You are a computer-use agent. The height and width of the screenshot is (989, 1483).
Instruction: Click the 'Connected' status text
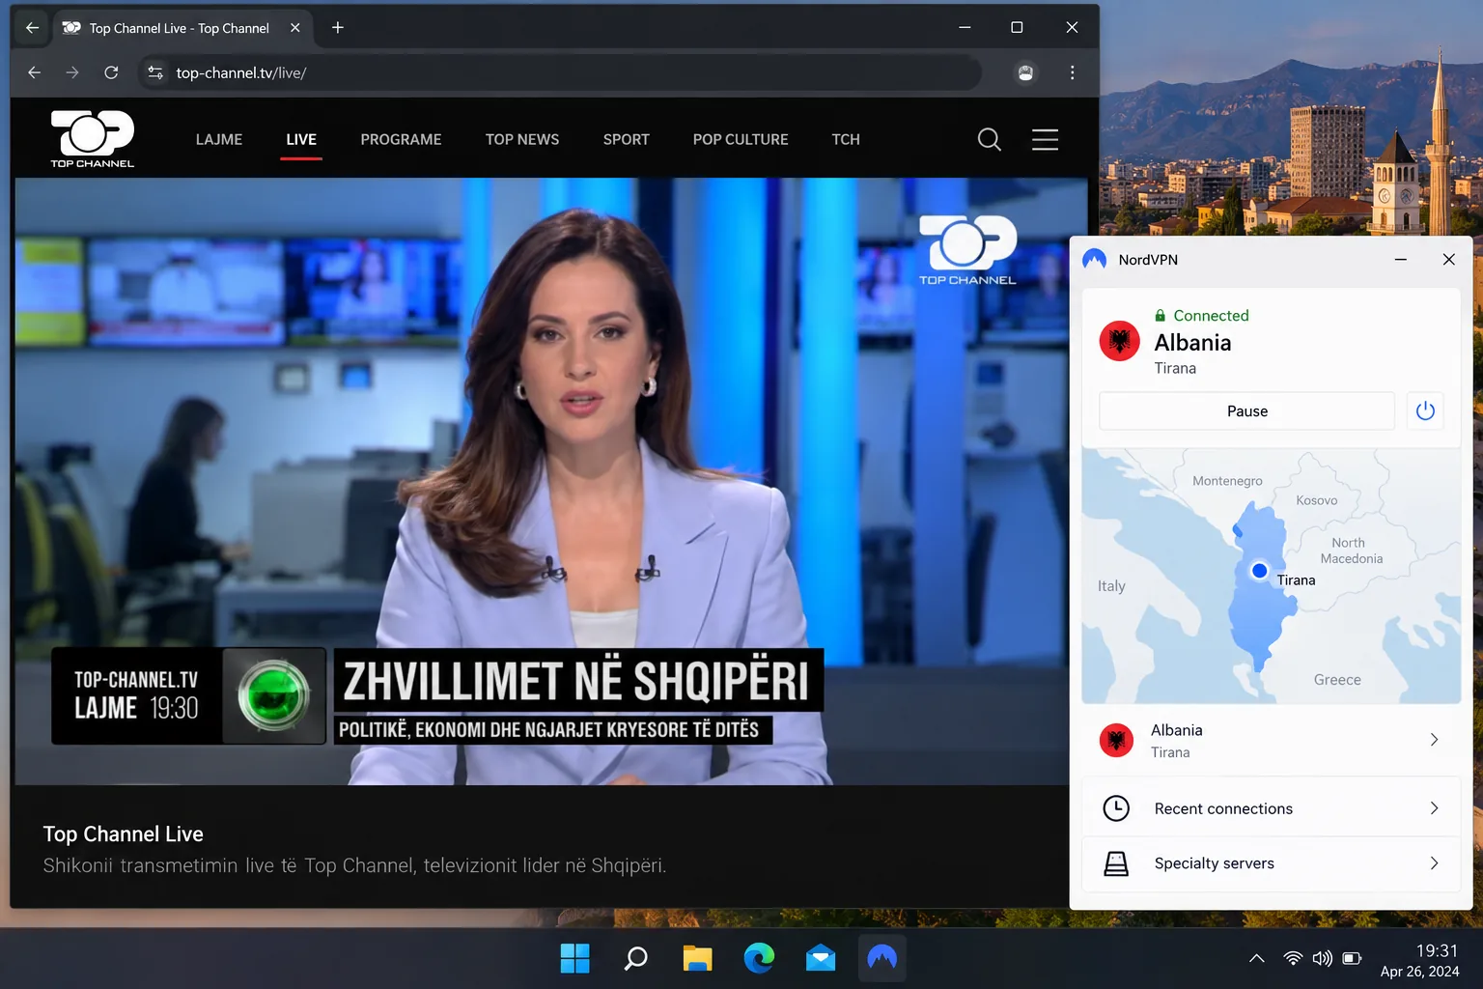coord(1211,316)
